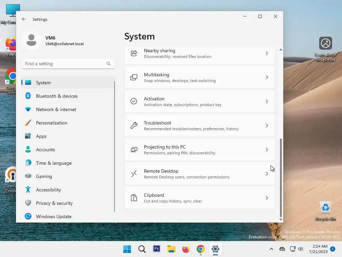Click the Accessibility figure icon

(x=28, y=189)
